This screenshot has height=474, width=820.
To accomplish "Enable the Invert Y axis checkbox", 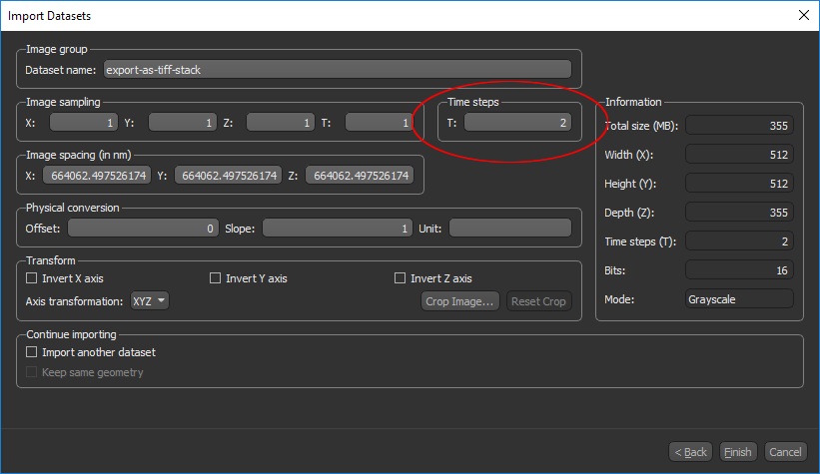I will (x=216, y=278).
